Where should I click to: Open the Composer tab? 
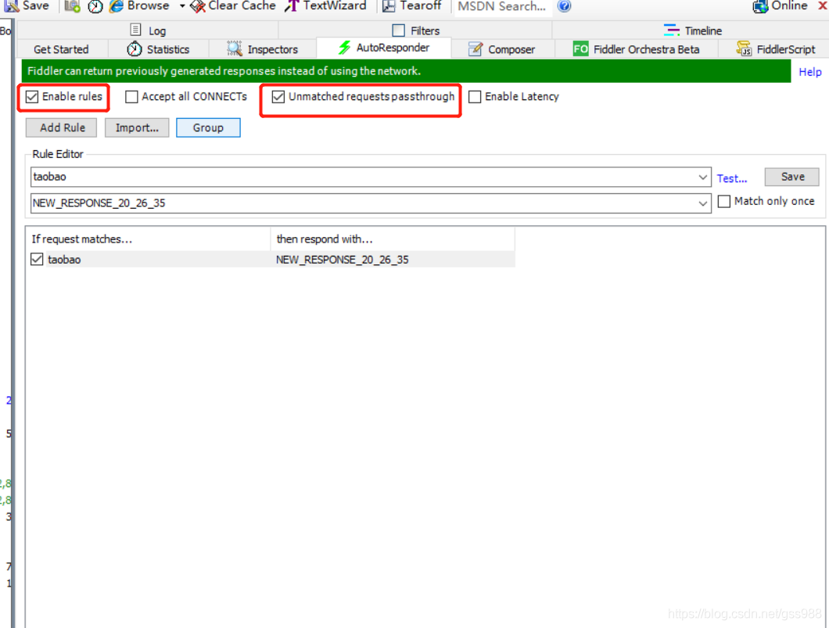pyautogui.click(x=502, y=49)
